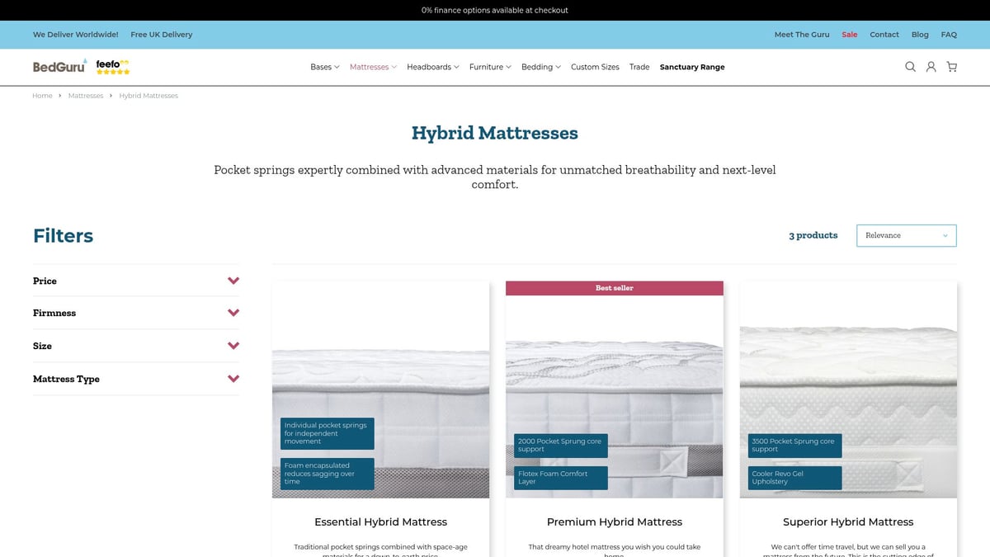Open the search magnifier icon
Screen dimensions: 990x557
click(910, 67)
